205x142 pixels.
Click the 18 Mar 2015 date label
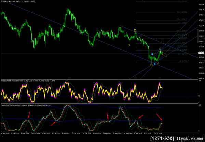[97, 133]
